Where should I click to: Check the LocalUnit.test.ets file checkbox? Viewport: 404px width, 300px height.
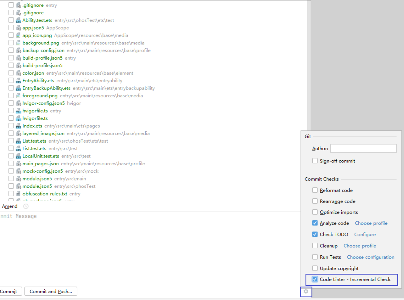click(11, 156)
